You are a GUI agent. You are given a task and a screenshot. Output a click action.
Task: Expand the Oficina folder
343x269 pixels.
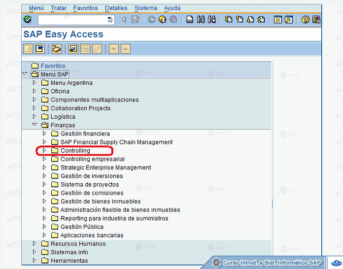[x=34, y=91]
